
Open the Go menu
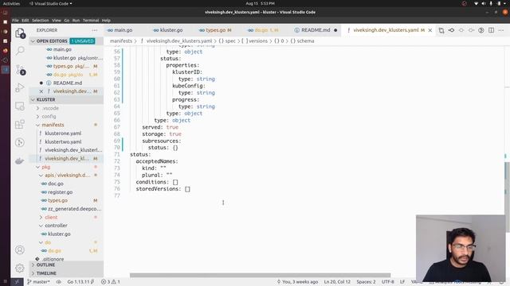(67, 20)
